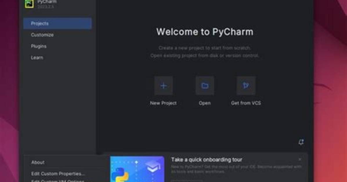Click the PyCharm name text in header
This screenshot has width=347, height=182.
47,2
